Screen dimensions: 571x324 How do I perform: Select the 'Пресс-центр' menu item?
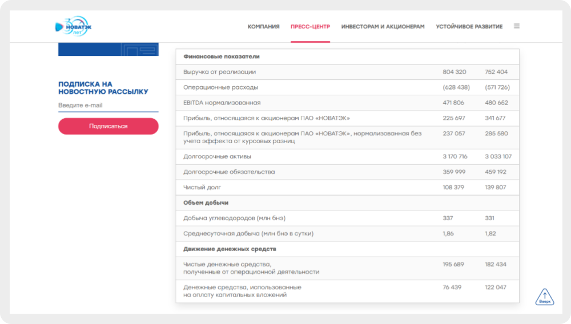(x=310, y=27)
